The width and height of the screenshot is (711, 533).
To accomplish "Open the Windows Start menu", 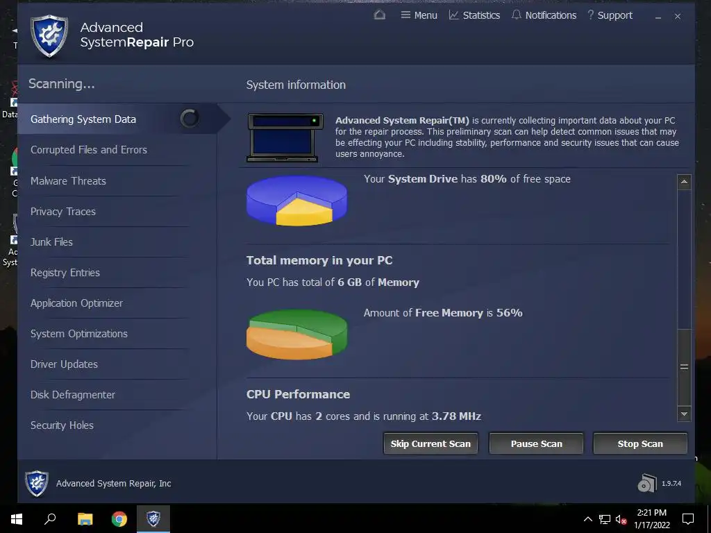I will 17,518.
